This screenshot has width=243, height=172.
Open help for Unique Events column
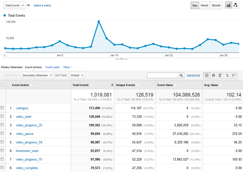coord(139,85)
